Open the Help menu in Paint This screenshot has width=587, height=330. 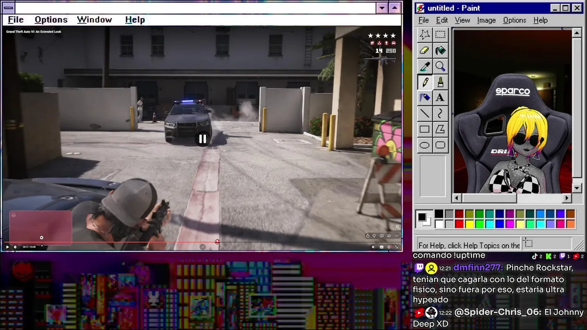click(x=541, y=20)
